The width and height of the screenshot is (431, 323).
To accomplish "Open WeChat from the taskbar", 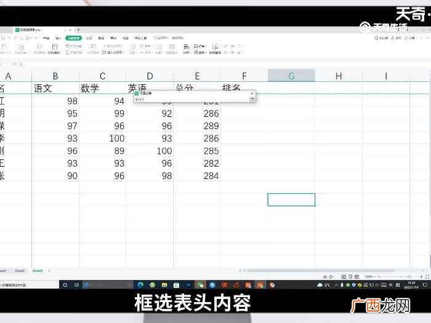I will pyautogui.click(x=200, y=285).
